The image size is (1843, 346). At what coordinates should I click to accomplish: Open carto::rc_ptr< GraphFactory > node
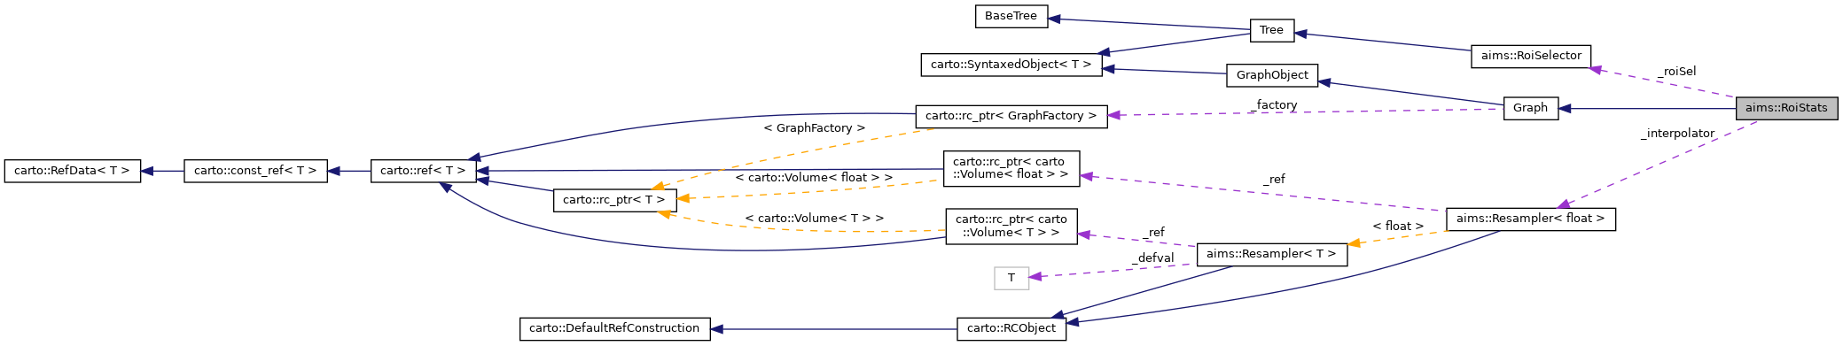coord(1011,116)
